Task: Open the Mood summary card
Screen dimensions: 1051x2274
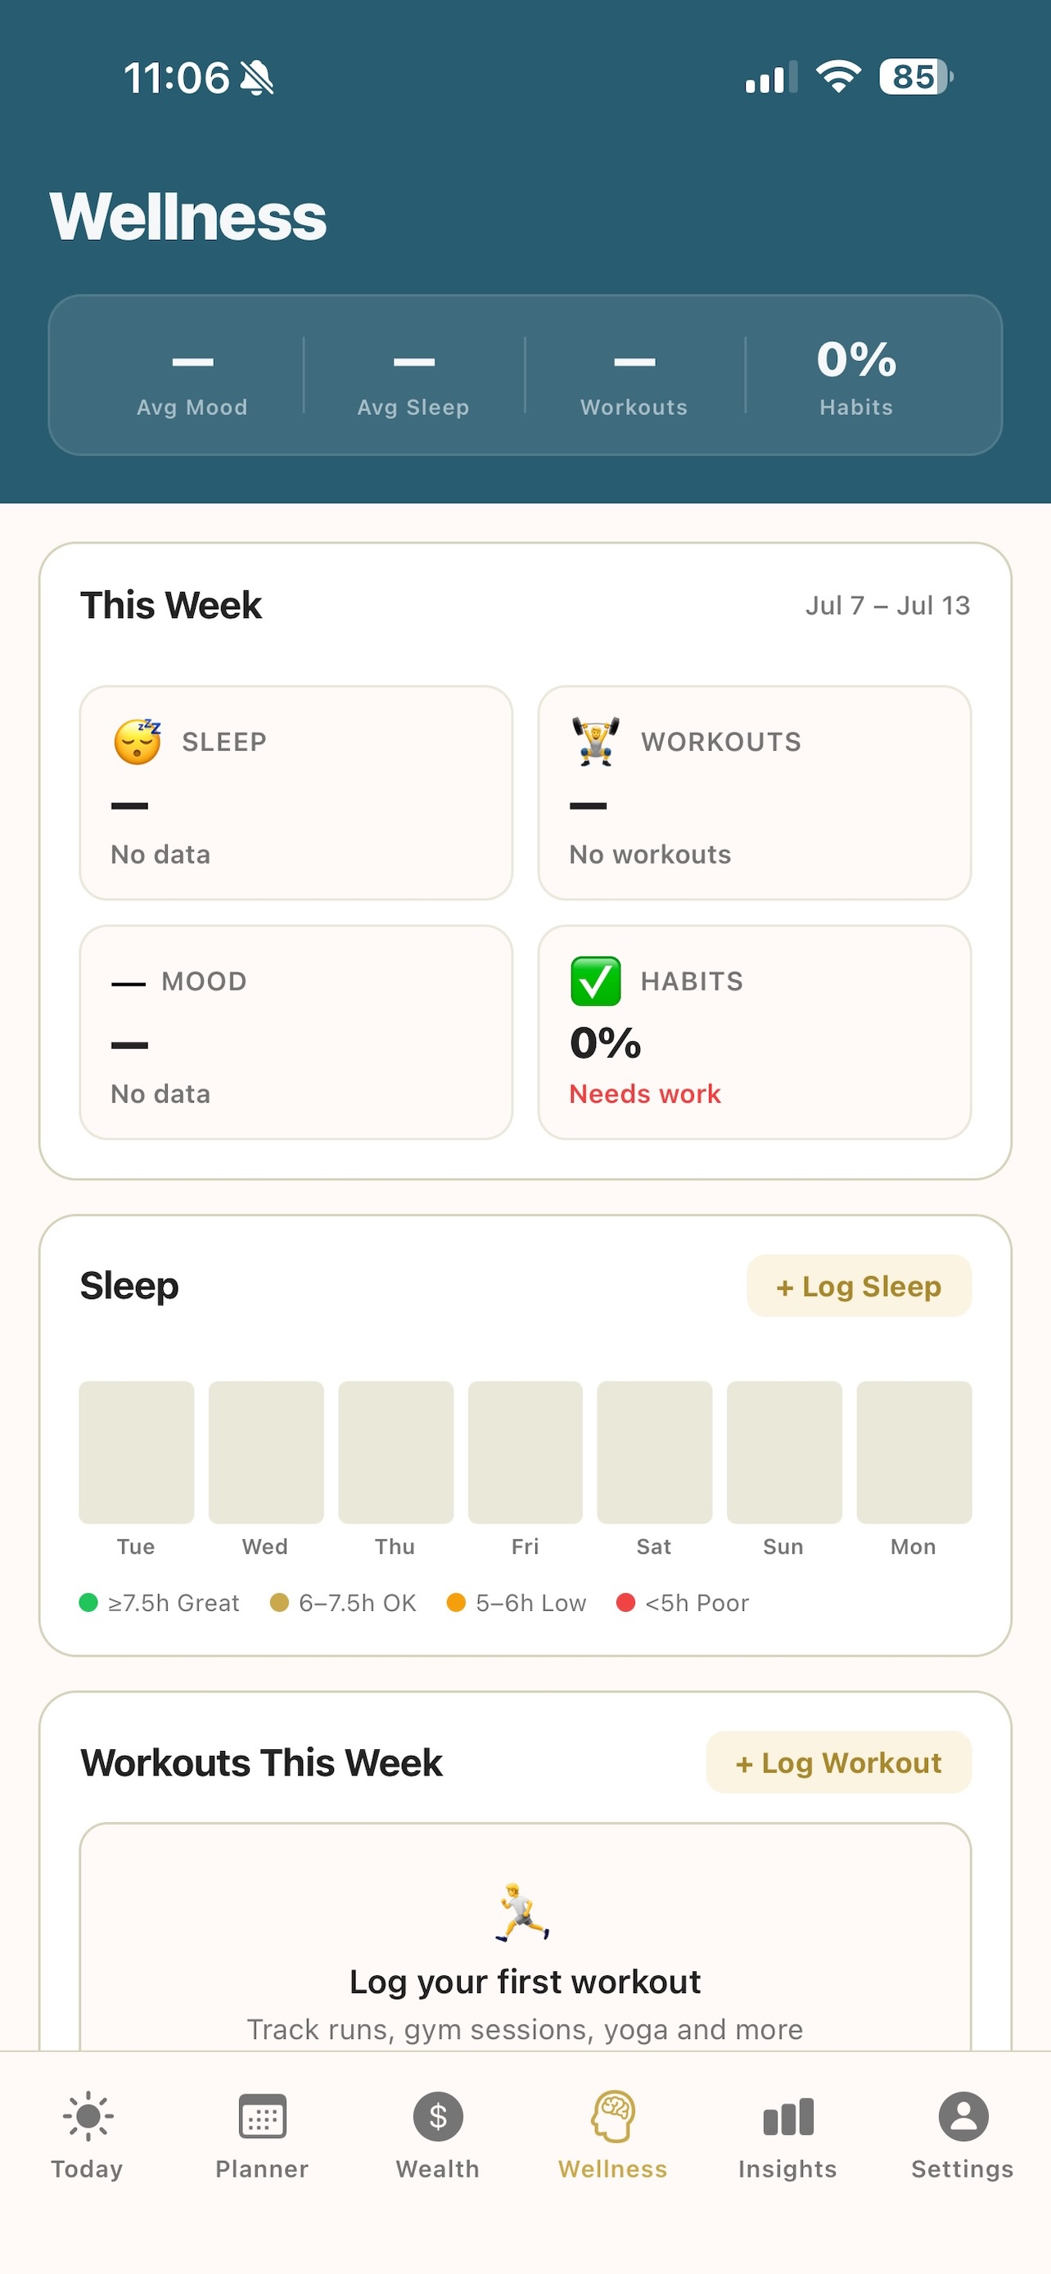Action: pyautogui.click(x=295, y=1032)
